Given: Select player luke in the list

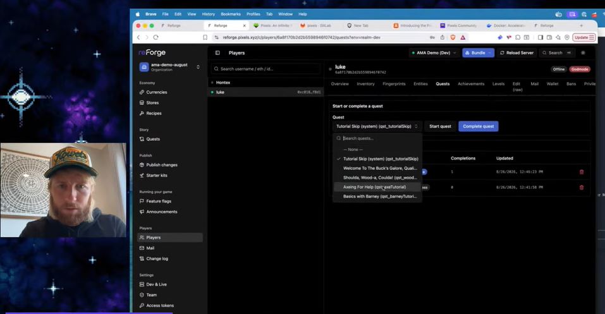Looking at the screenshot, I should pyautogui.click(x=266, y=92).
